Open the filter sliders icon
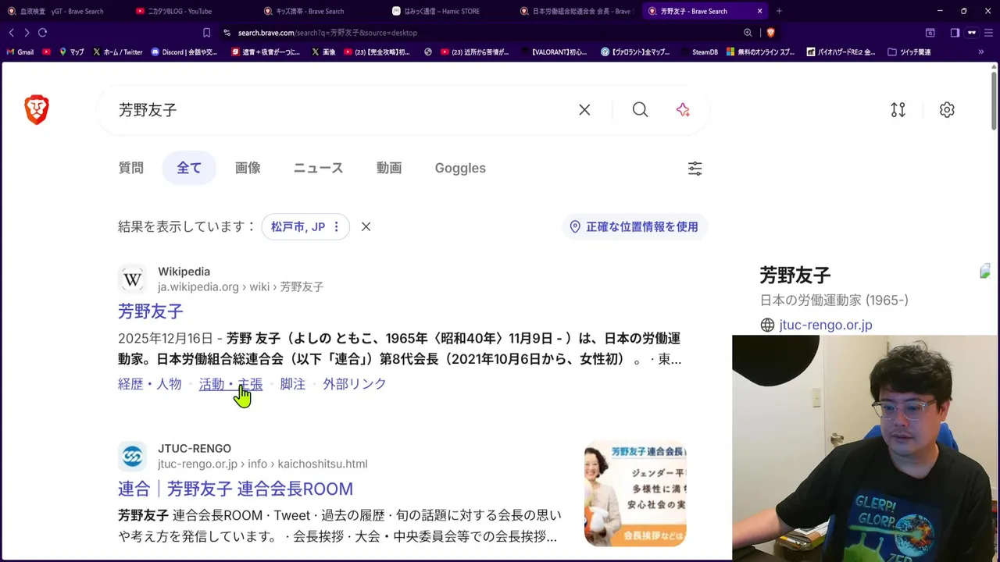The image size is (1000, 562). point(695,168)
